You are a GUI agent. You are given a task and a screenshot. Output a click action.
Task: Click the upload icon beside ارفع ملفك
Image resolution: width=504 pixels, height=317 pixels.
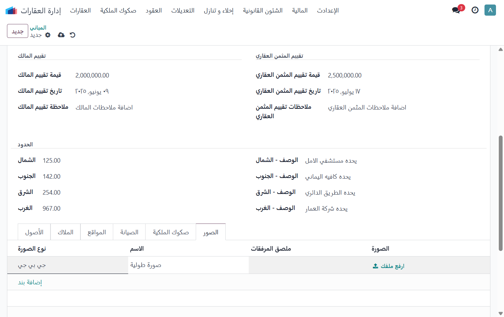[x=375, y=266]
